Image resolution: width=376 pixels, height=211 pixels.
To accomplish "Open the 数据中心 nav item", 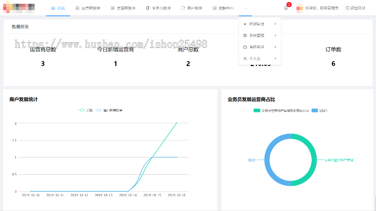I will 223,8.
